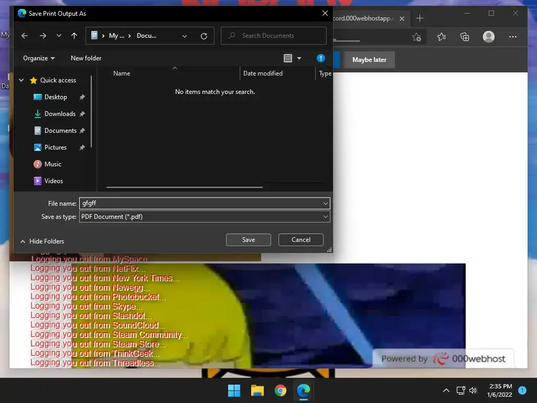Select Music folder in sidebar
This screenshot has width=537, height=403.
48,164
